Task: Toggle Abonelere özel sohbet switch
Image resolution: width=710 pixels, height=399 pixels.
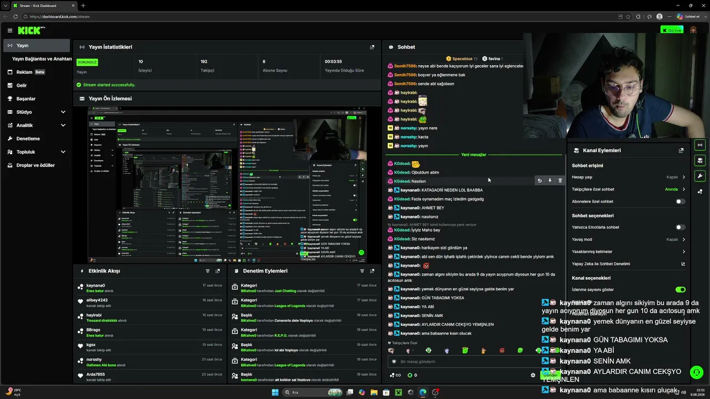Action: 681,202
